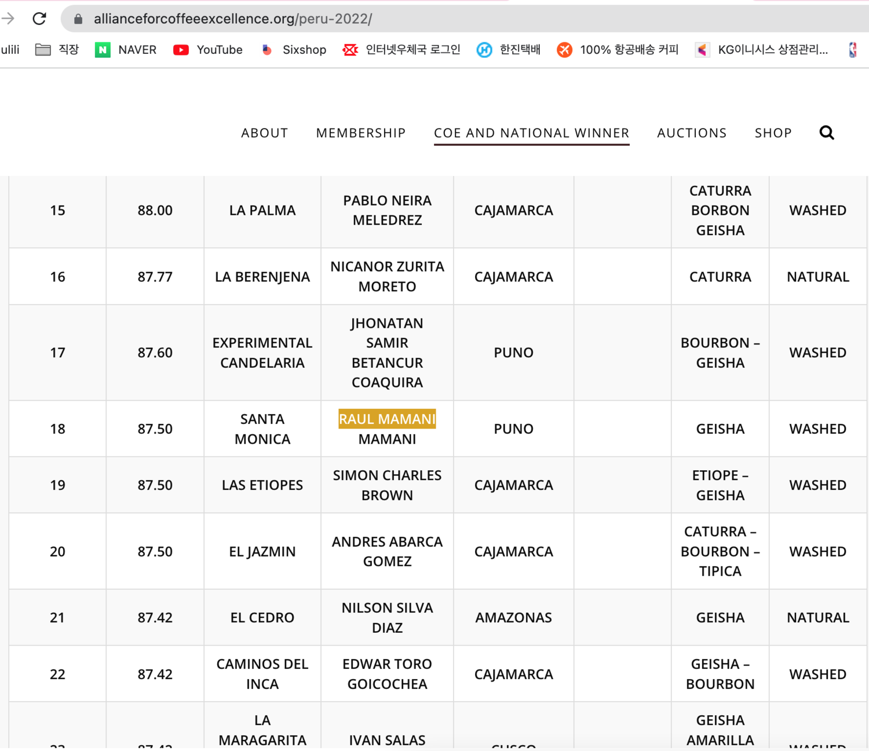Image resolution: width=869 pixels, height=751 pixels.
Task: Open the ABOUT menu
Action: click(264, 133)
